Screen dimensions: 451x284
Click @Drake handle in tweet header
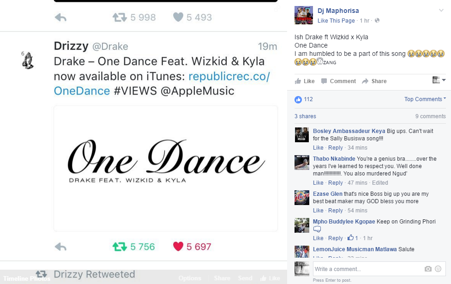point(110,47)
